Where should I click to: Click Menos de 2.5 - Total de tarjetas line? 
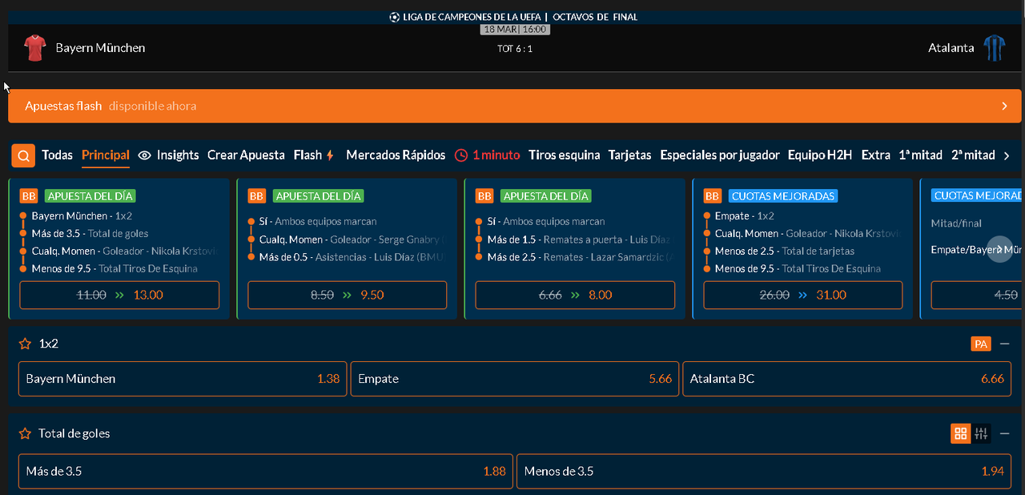(x=785, y=252)
